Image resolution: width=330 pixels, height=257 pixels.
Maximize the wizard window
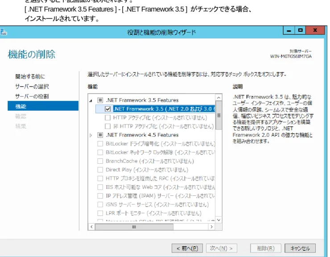(300, 30)
